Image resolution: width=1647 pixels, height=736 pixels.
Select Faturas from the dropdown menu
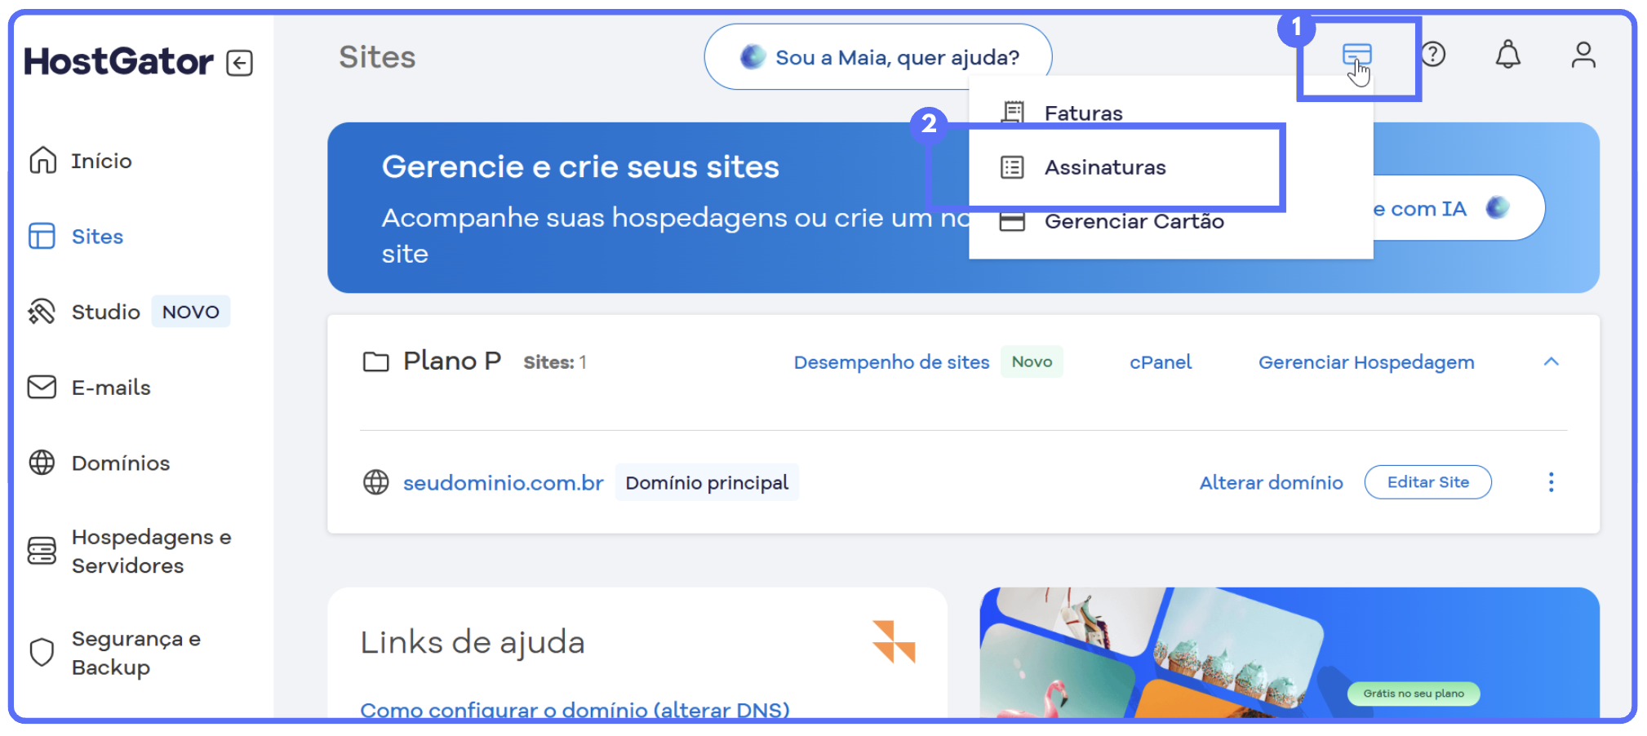tap(1083, 113)
